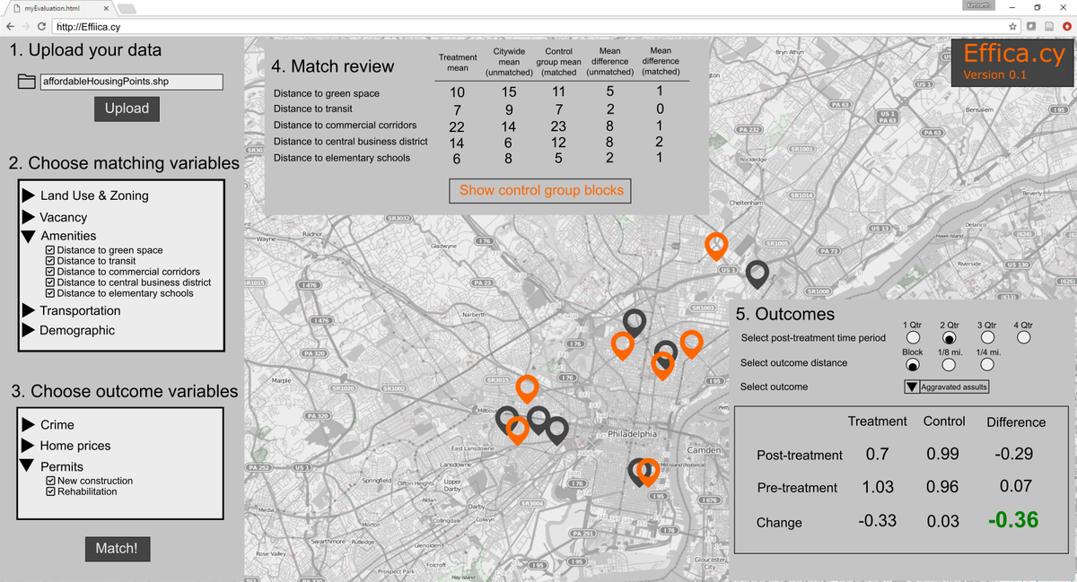
Task: Close the myEvaluation.html tab with its X
Action: (x=105, y=8)
